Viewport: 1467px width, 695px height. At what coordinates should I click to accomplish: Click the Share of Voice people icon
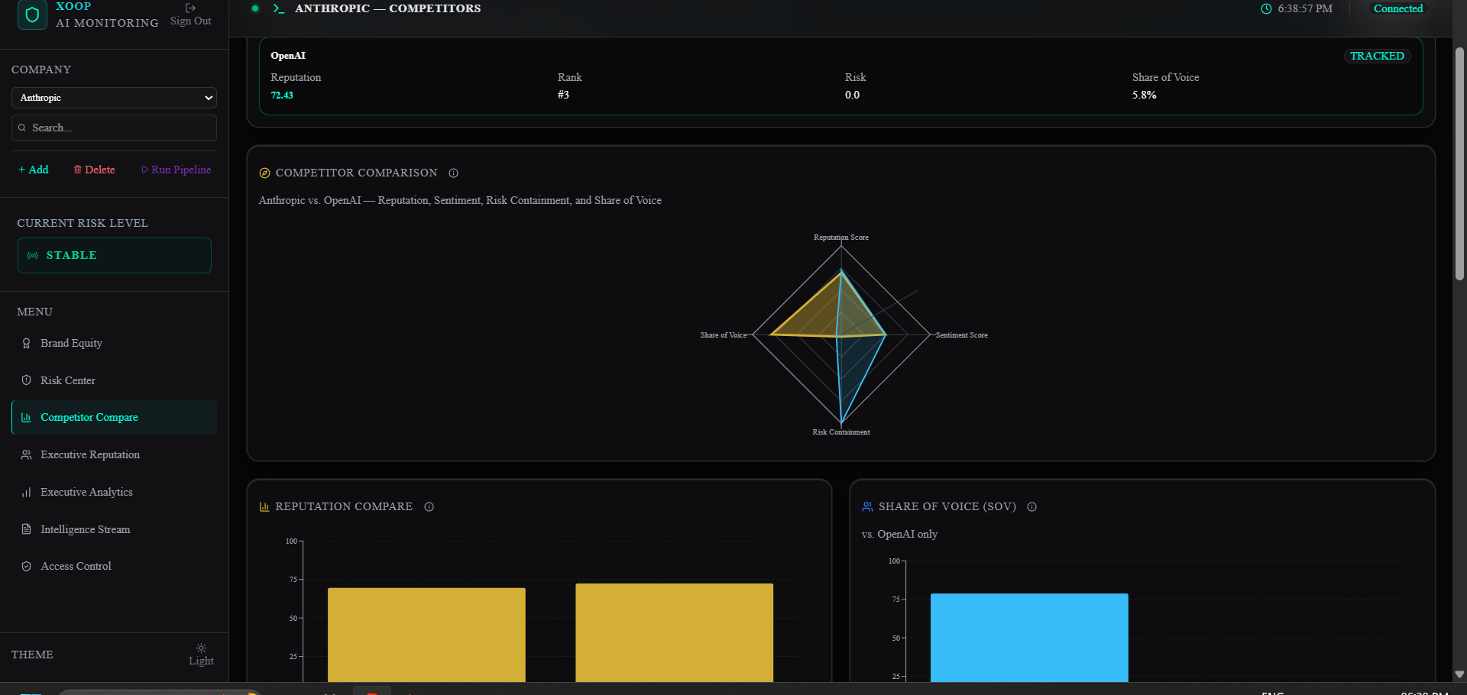coord(867,506)
